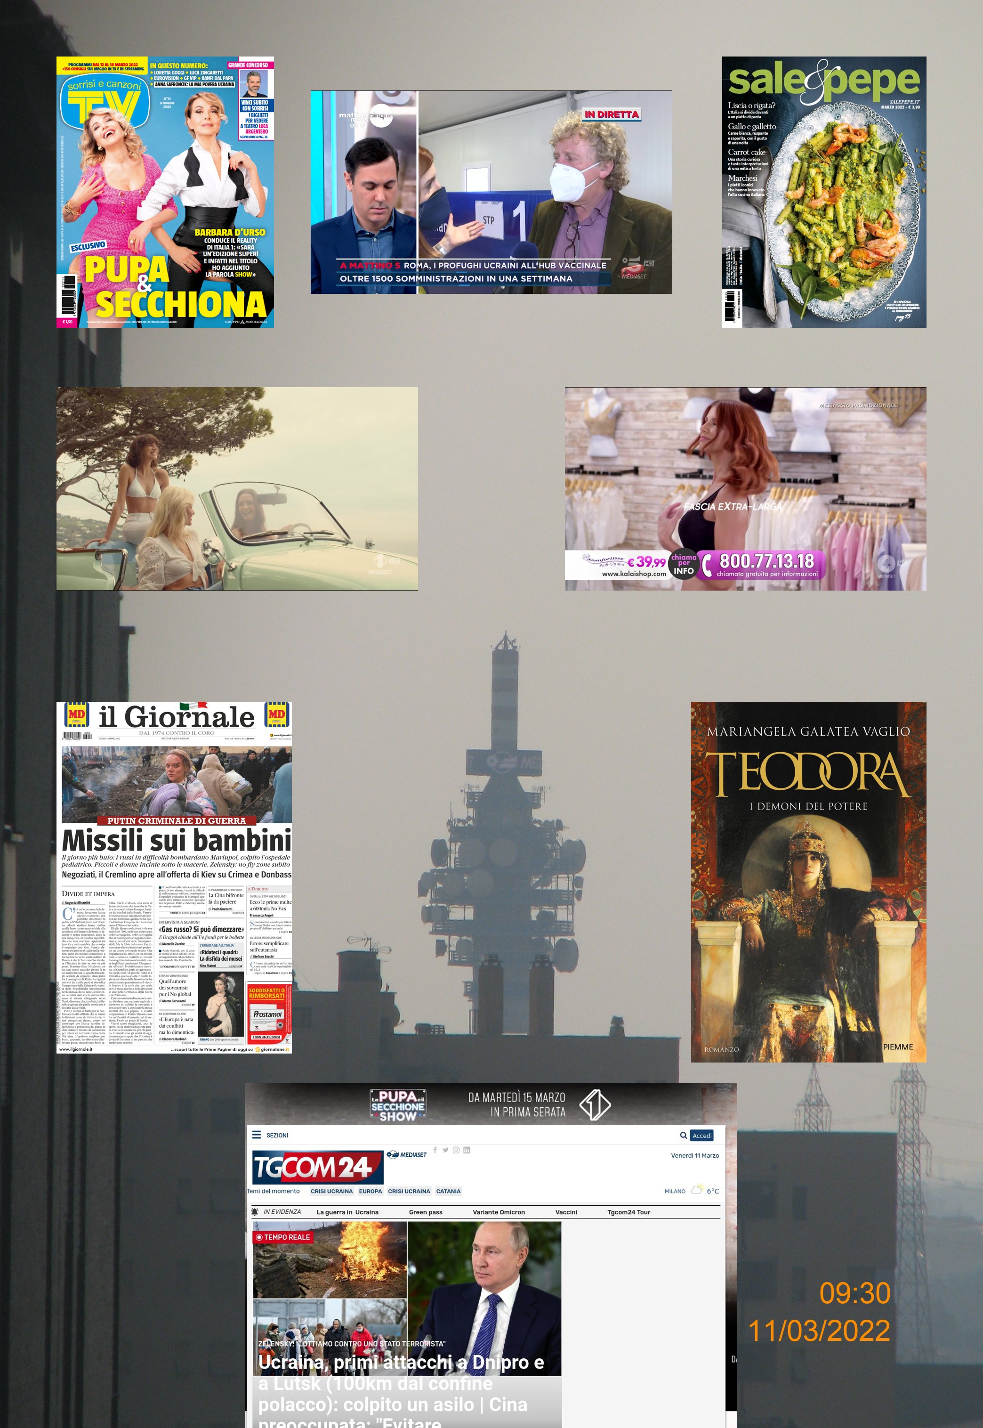Click the Mediaset logo
This screenshot has width=983, height=1428.
[406, 1154]
